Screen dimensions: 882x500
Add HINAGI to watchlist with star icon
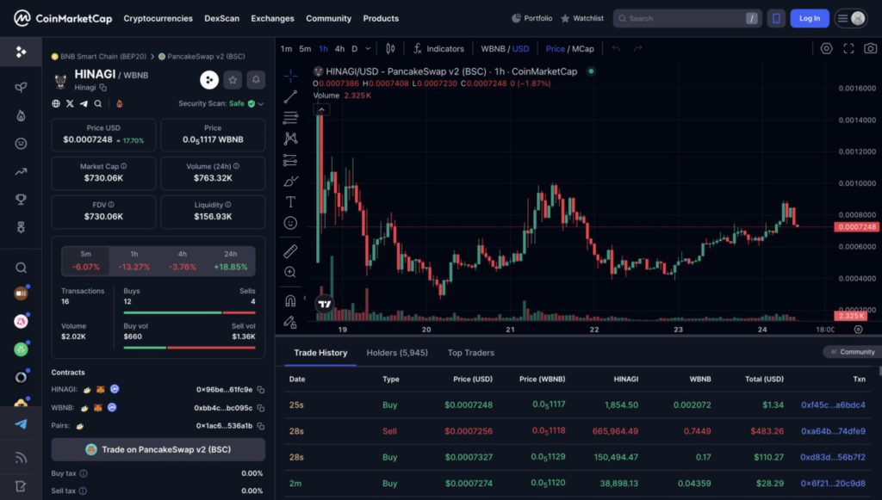click(233, 80)
